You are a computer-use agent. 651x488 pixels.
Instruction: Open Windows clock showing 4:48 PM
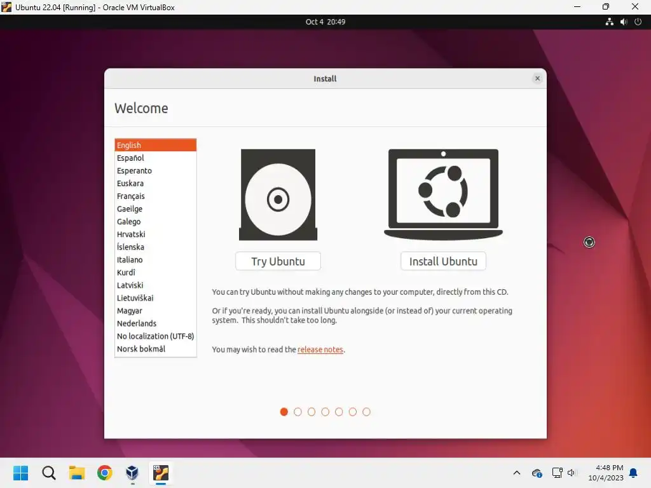pyautogui.click(x=606, y=473)
